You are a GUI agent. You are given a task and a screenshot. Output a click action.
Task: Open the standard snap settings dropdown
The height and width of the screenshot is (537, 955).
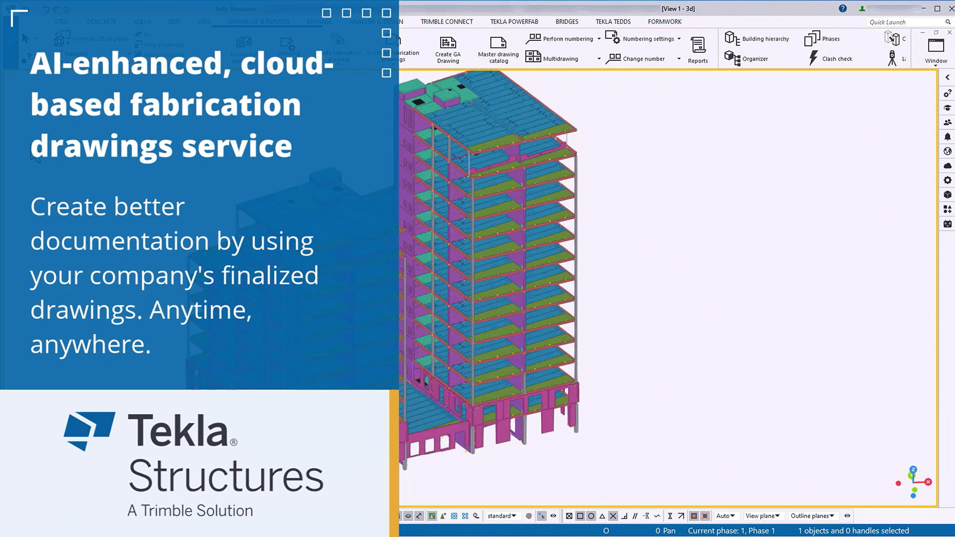point(502,516)
